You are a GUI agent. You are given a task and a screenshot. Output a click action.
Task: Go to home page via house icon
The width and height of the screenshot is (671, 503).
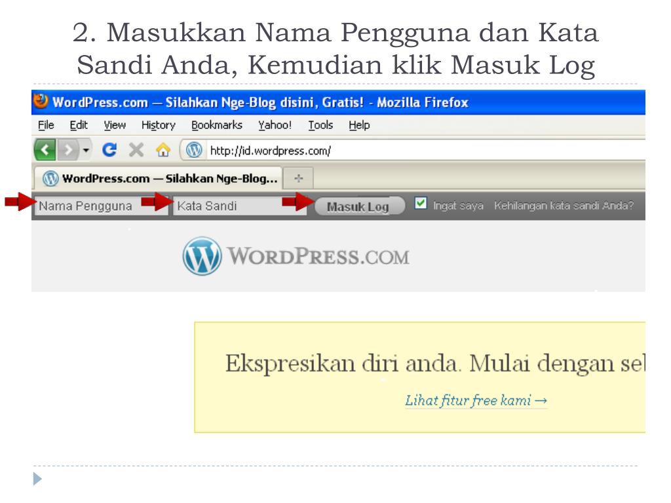pyautogui.click(x=163, y=150)
